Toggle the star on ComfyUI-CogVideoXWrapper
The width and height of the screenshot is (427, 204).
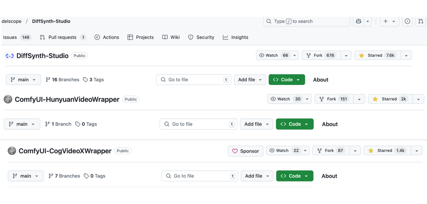point(387,150)
